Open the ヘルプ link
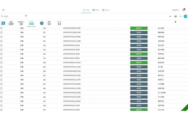This screenshot has width=188, height=118. click(175, 10)
